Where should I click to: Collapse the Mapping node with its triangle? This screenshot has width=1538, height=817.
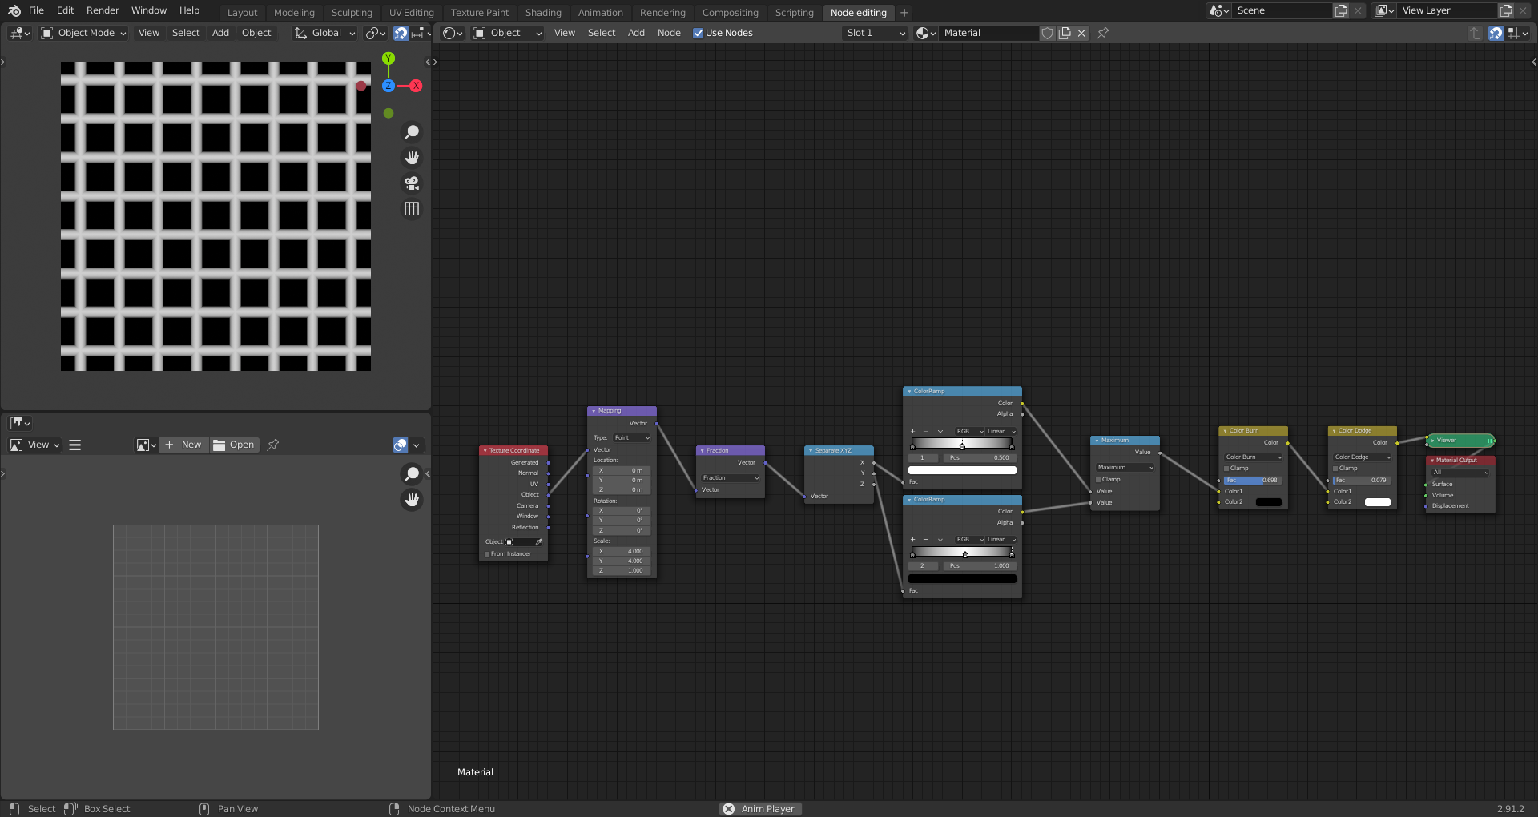(x=594, y=411)
